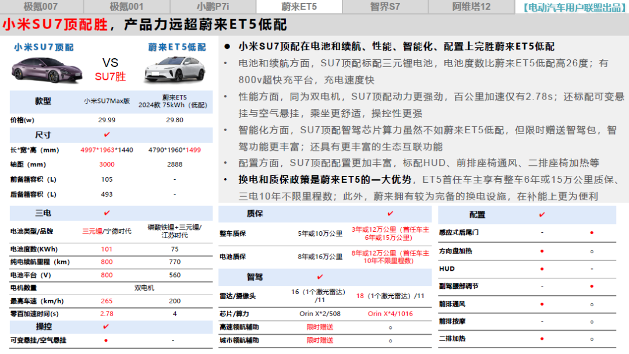The width and height of the screenshot is (629, 354).
Task: Switch to the 极氪007 tab
Action: [41, 6]
